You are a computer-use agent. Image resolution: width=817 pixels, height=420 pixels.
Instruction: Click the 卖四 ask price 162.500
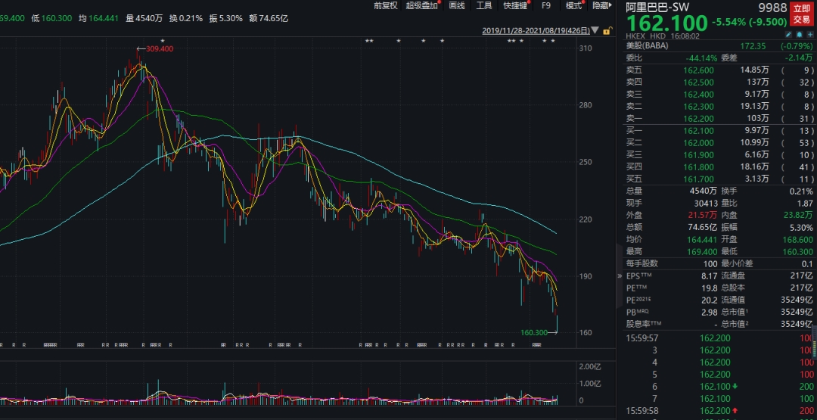coord(699,82)
